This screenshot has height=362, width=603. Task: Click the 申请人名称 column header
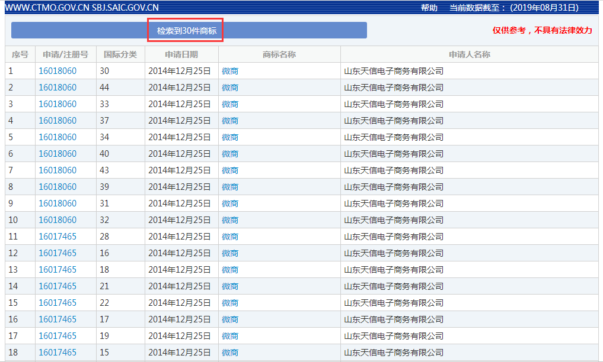(470, 54)
